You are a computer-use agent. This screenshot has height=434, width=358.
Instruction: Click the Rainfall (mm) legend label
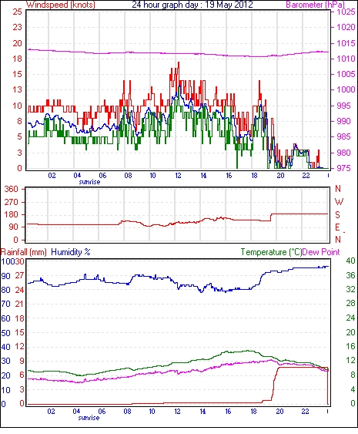pyautogui.click(x=24, y=252)
